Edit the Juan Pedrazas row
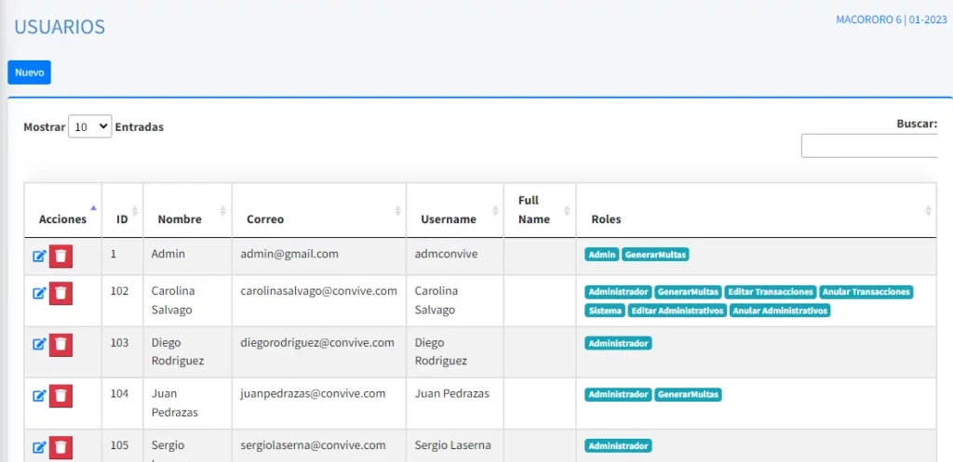The image size is (953, 462). click(x=39, y=396)
